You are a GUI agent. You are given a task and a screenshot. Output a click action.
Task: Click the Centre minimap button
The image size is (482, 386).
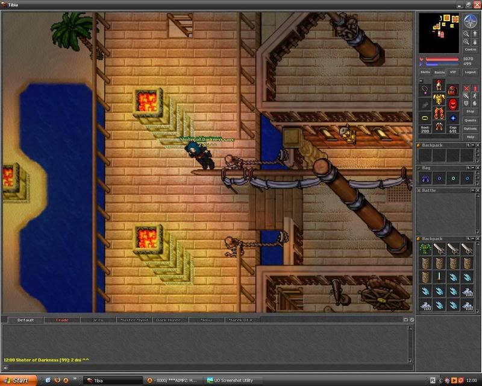point(471,49)
